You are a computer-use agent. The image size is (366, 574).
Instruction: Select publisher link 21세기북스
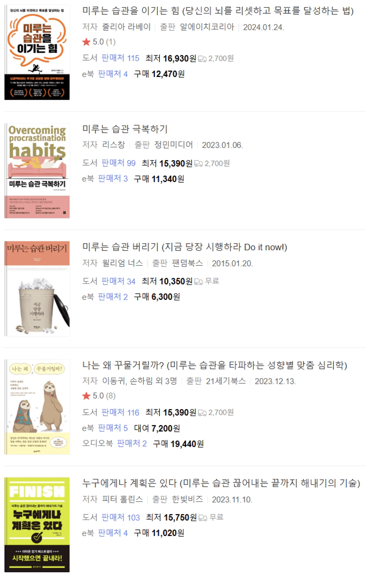(226, 381)
